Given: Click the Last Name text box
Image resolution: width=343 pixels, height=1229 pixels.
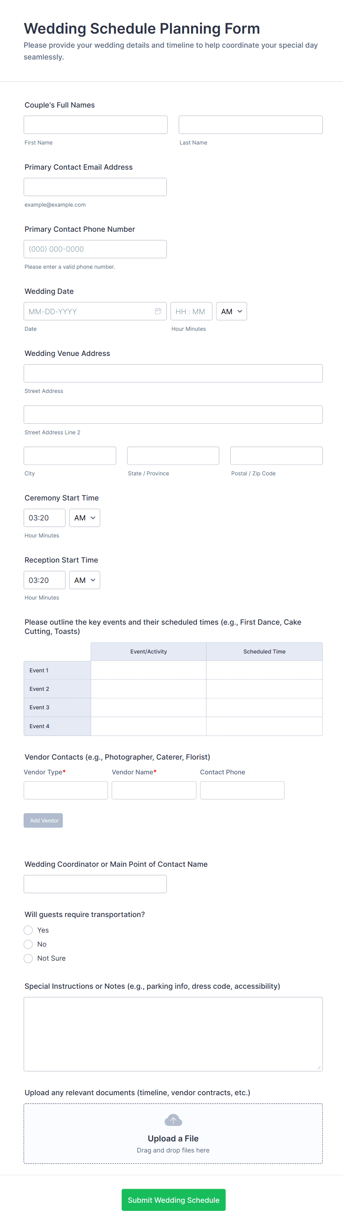Looking at the screenshot, I should pyautogui.click(x=250, y=125).
